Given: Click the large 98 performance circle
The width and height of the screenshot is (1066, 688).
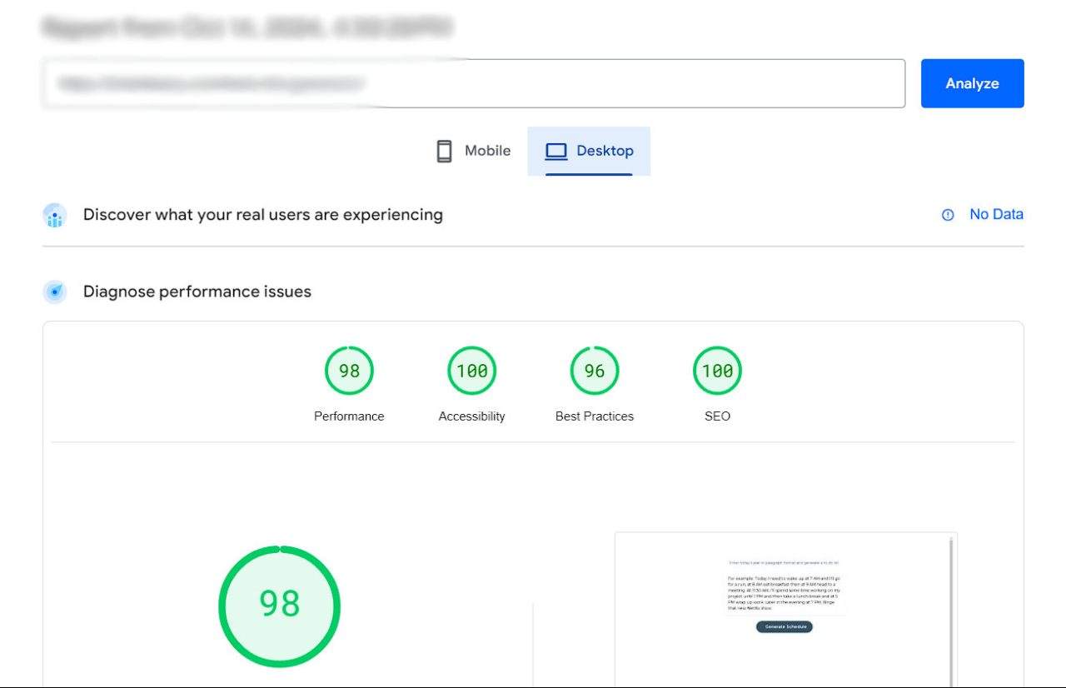Looking at the screenshot, I should [279, 606].
